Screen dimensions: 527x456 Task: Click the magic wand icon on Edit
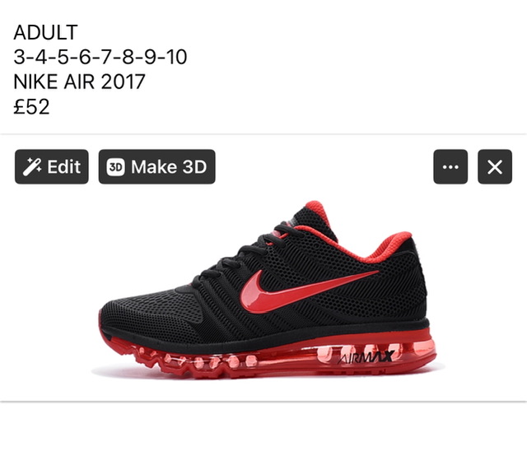pos(32,166)
